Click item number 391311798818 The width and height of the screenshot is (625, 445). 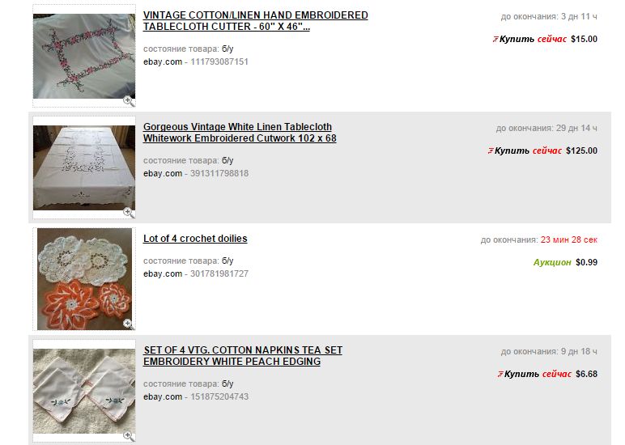pos(219,173)
